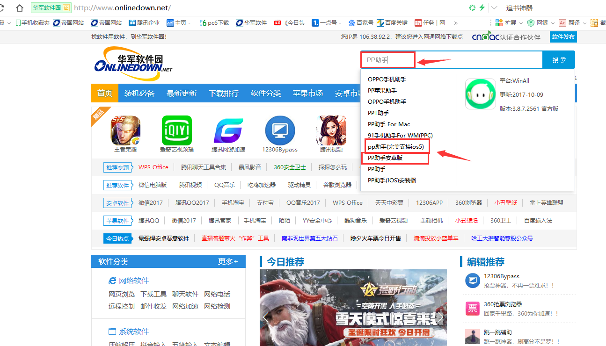The height and width of the screenshot is (346, 606).
Task: Open the address bar dropdown arrow
Action: (494, 8)
